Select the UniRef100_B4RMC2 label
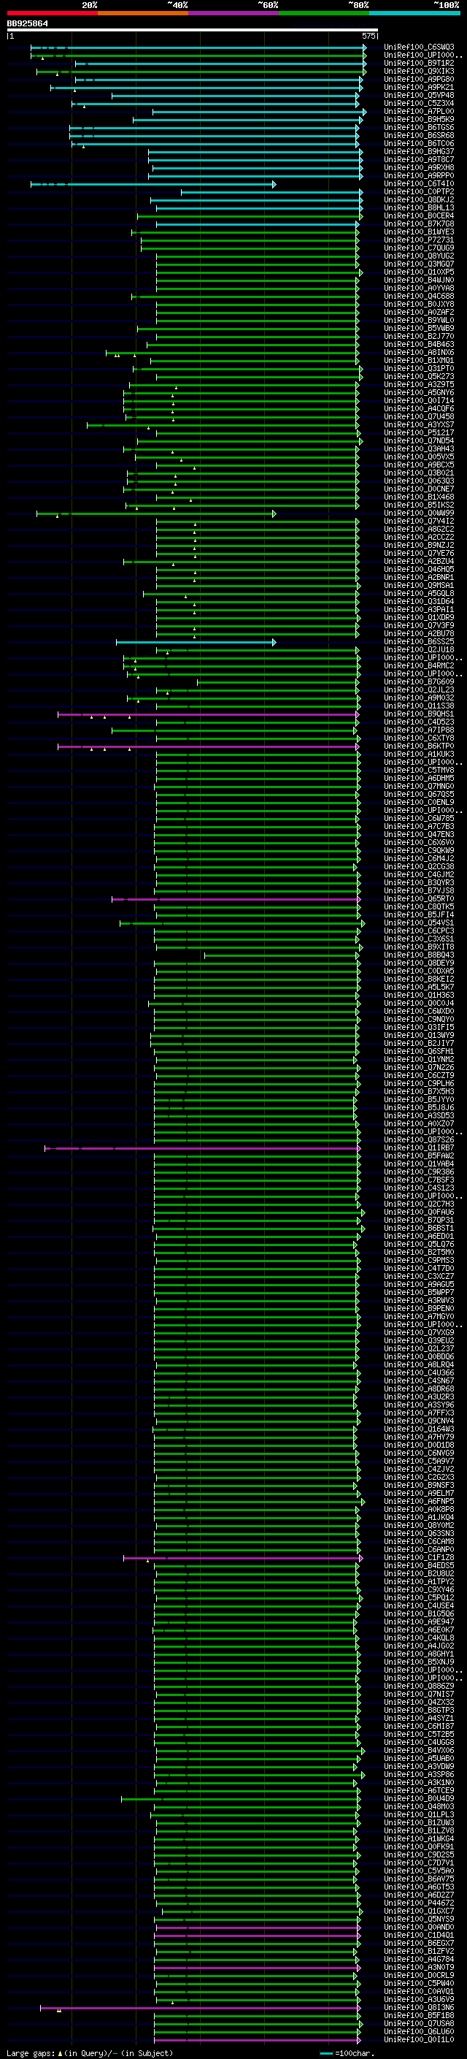467x2059 pixels. (419, 666)
